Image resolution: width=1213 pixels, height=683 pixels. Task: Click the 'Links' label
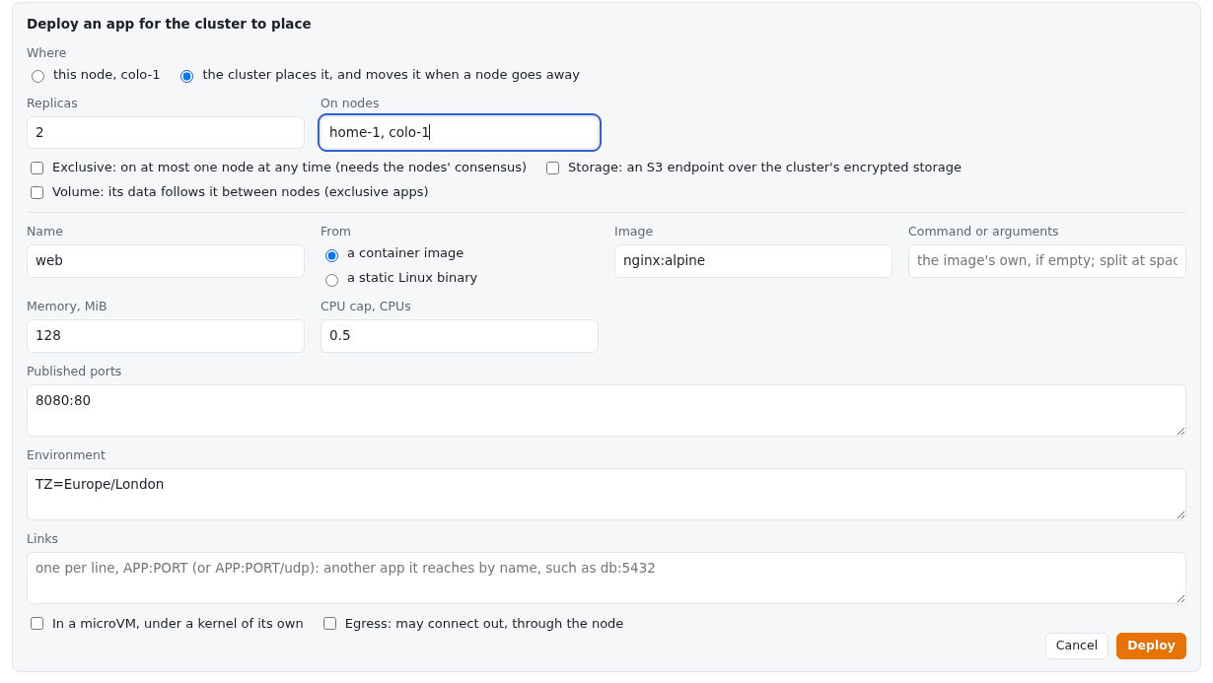point(42,539)
